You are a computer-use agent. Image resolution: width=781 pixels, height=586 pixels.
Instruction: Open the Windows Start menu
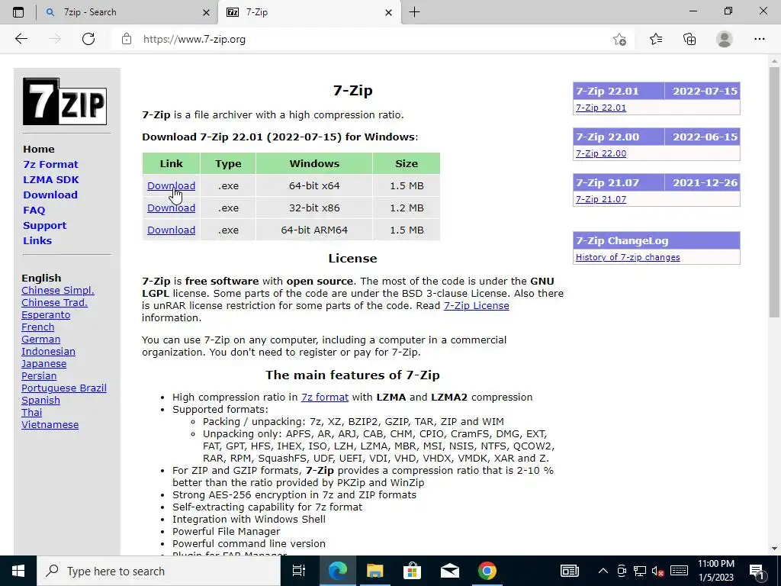(x=18, y=571)
